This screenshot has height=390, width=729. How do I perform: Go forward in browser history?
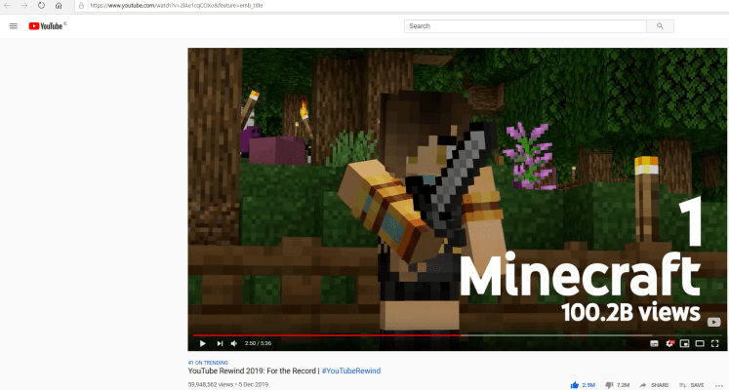(x=24, y=6)
